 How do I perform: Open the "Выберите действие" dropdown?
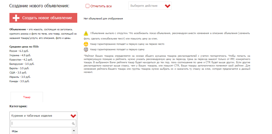[x=150, y=6]
